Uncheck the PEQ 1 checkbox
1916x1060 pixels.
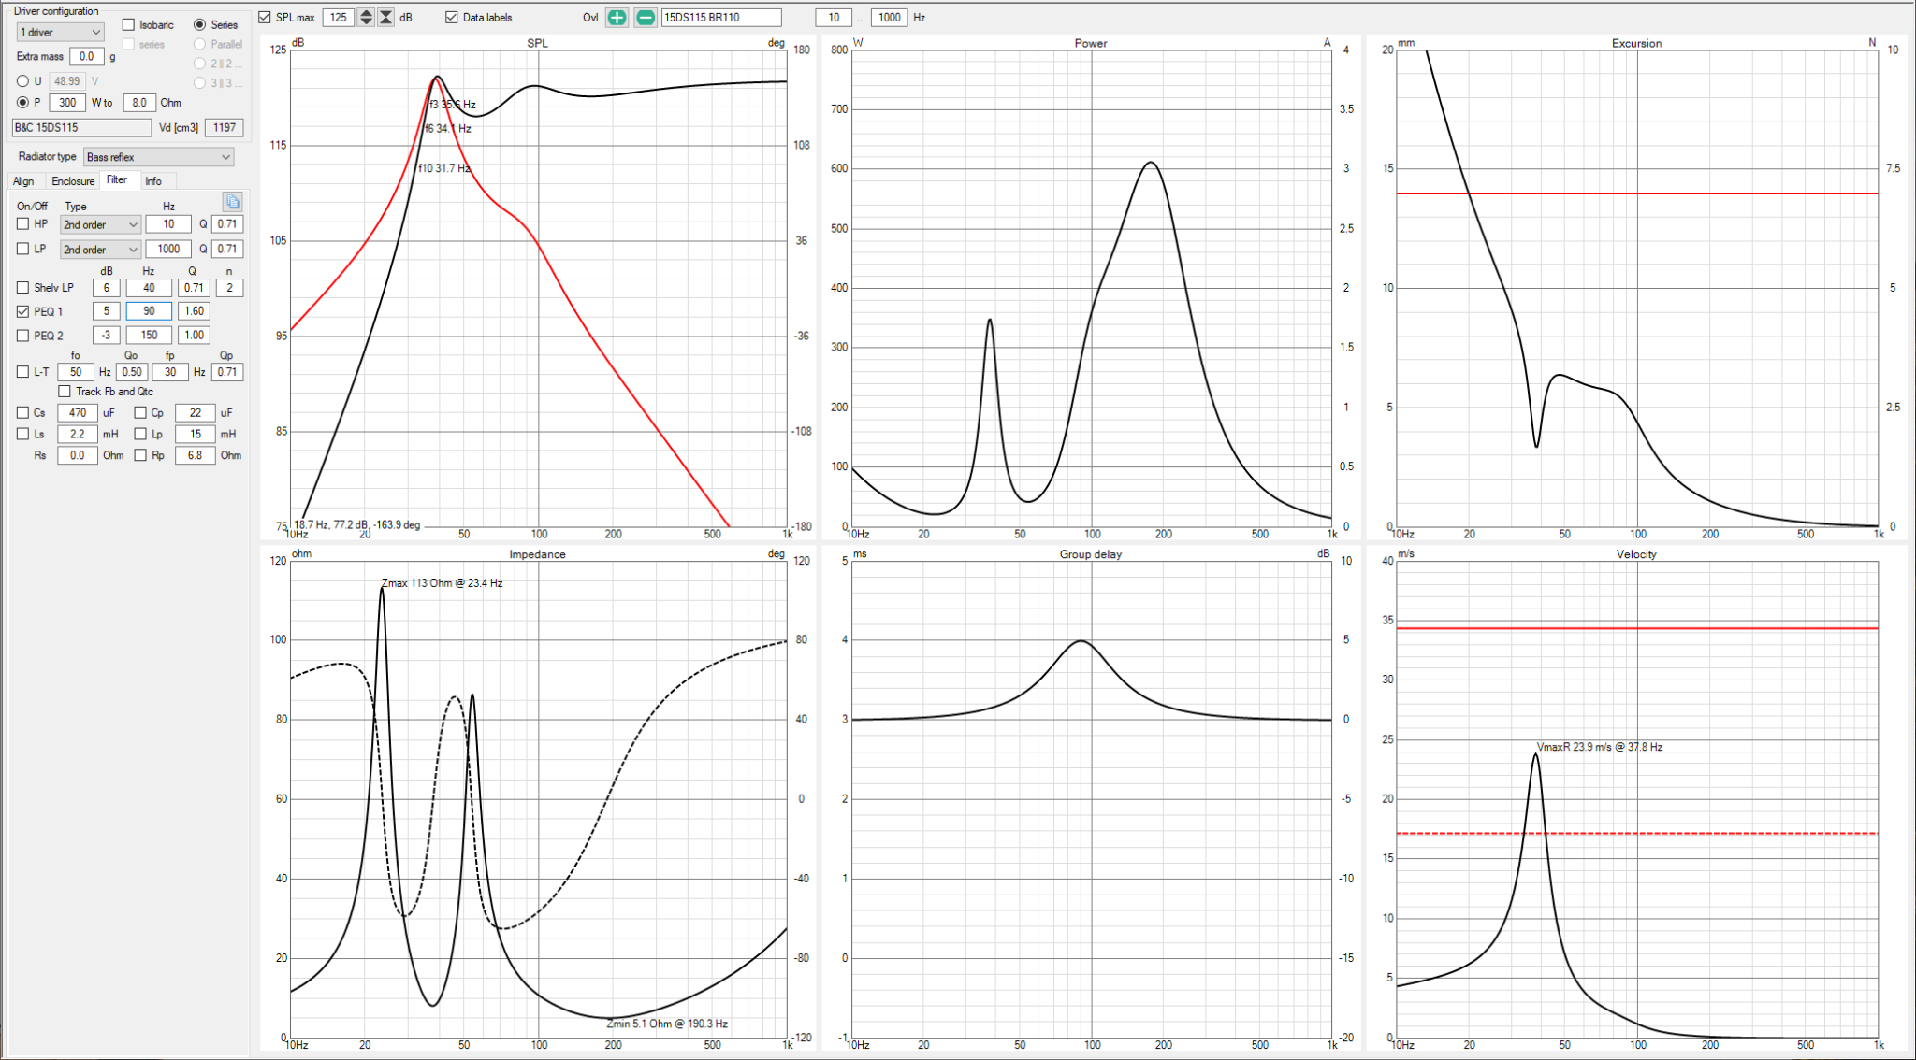point(23,311)
